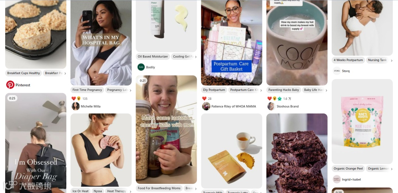Click the Stoshous Brand avatar icon
The height and width of the screenshot is (193, 398).
(x=271, y=106)
